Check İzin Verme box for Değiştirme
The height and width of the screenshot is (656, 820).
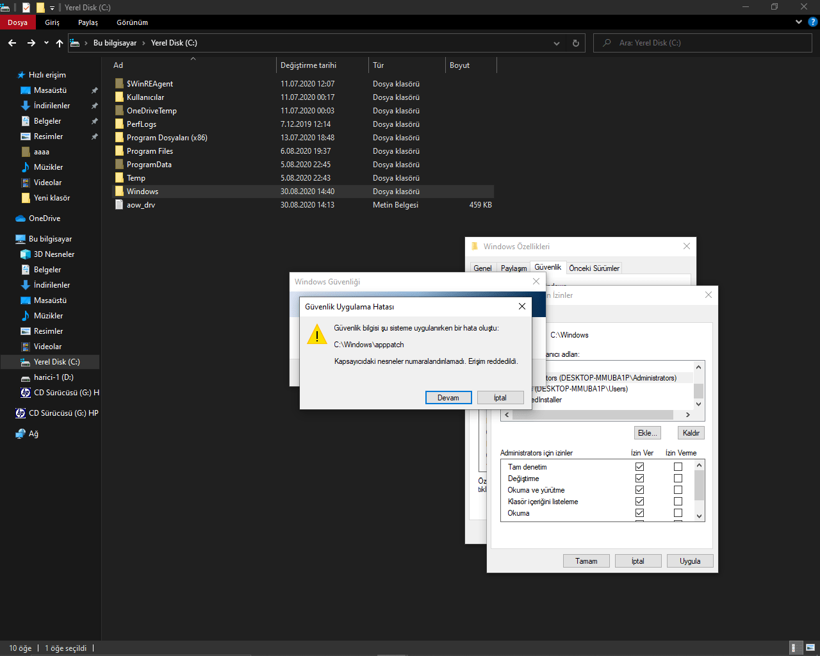(x=678, y=479)
